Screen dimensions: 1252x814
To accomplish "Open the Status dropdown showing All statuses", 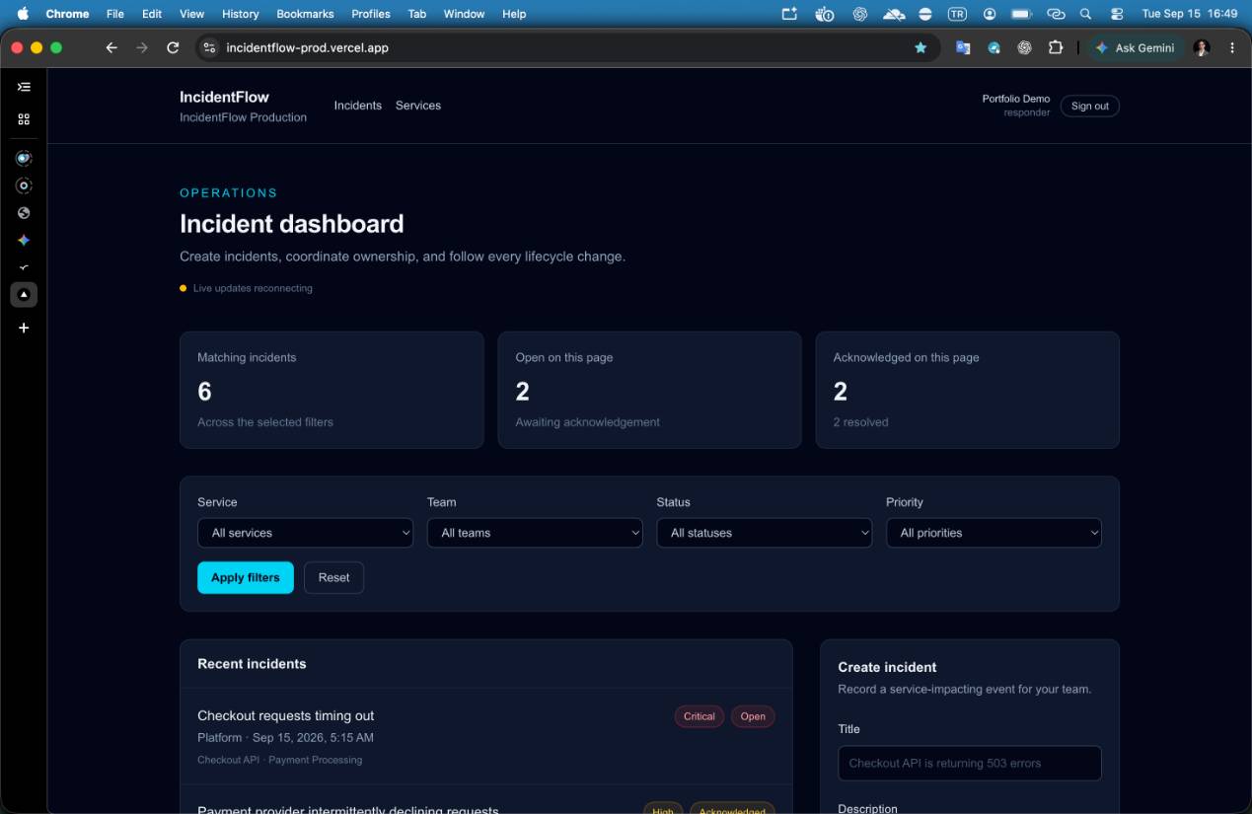I will pyautogui.click(x=765, y=533).
